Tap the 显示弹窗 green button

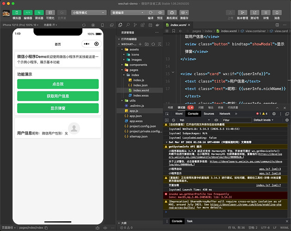pyautogui.click(x=58, y=108)
